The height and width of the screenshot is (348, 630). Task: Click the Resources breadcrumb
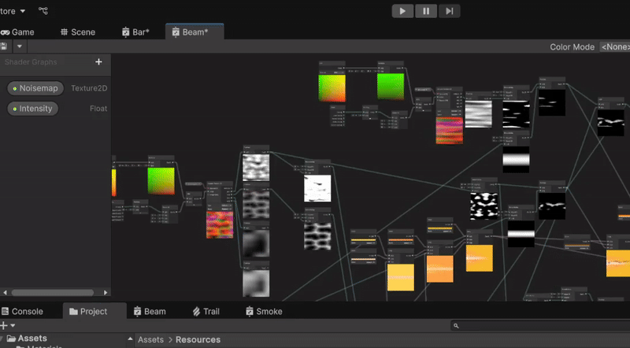point(198,339)
